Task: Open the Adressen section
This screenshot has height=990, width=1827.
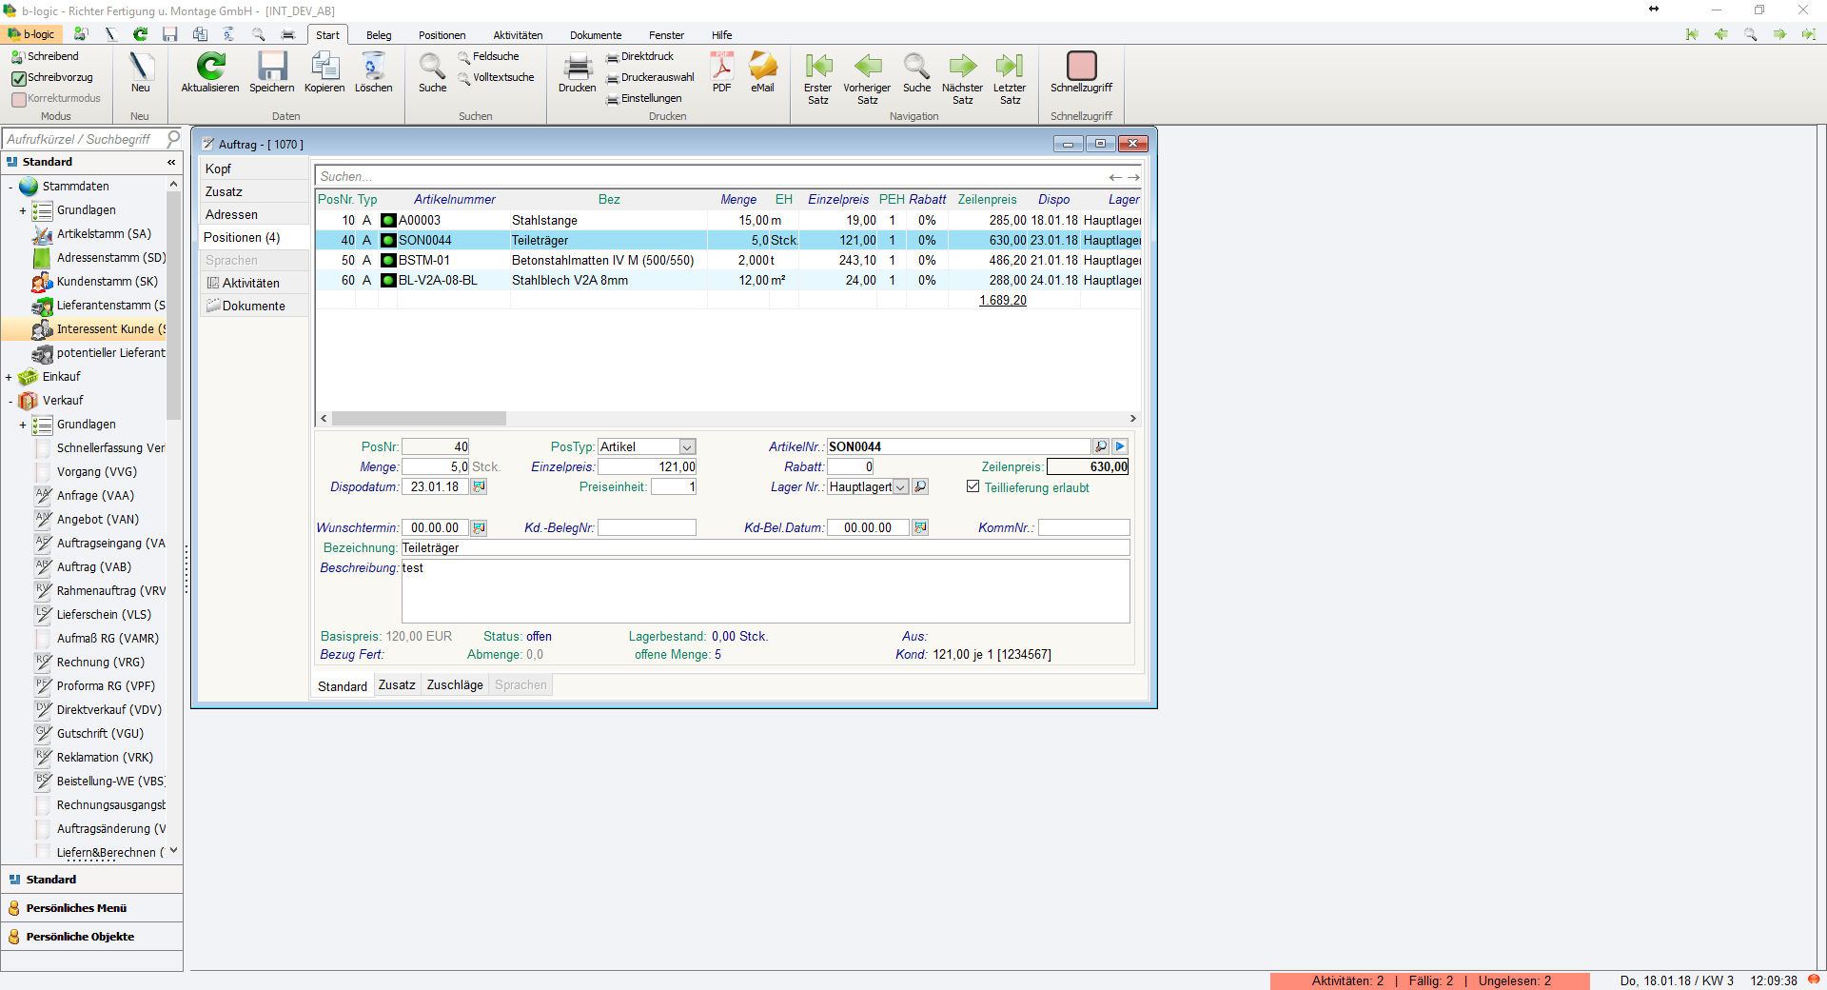Action: click(231, 214)
